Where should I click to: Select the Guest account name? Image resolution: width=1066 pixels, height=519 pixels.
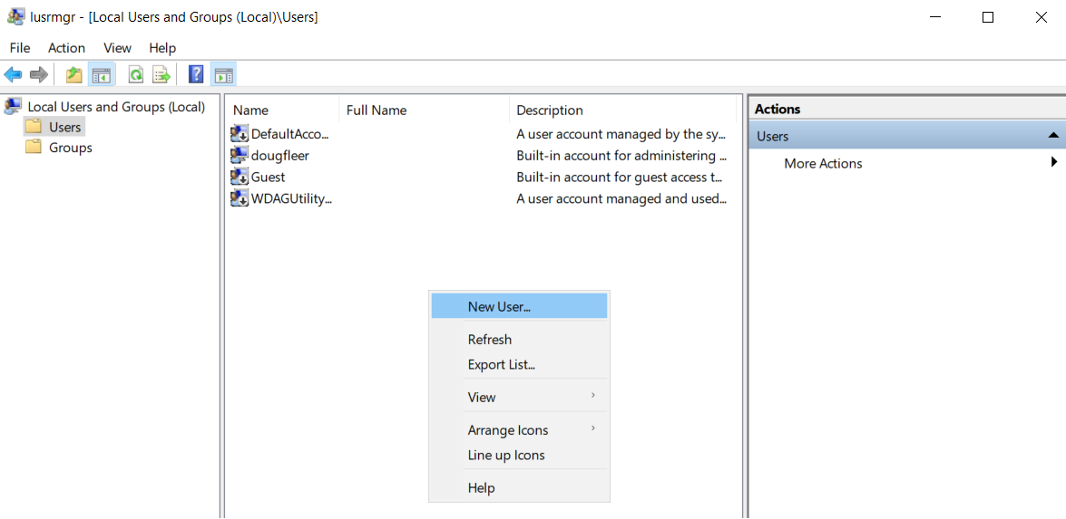pos(269,177)
